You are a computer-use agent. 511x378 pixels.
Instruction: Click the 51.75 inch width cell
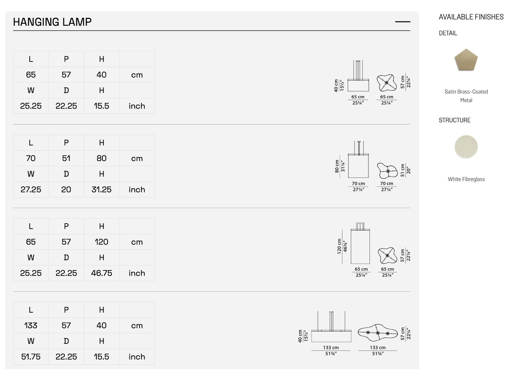coord(31,357)
